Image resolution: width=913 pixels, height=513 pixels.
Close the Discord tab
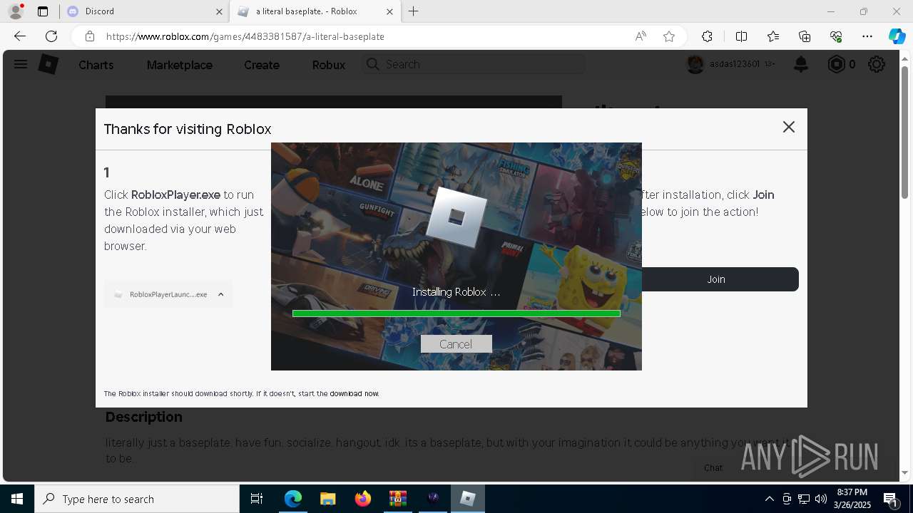point(219,11)
